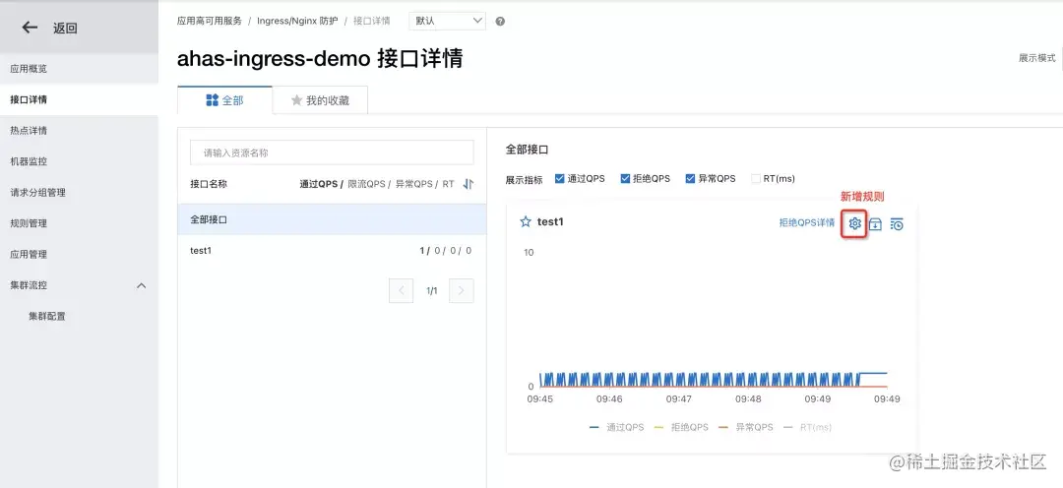Open the 默认 dropdown
The height and width of the screenshot is (488, 1063).
pyautogui.click(x=448, y=21)
